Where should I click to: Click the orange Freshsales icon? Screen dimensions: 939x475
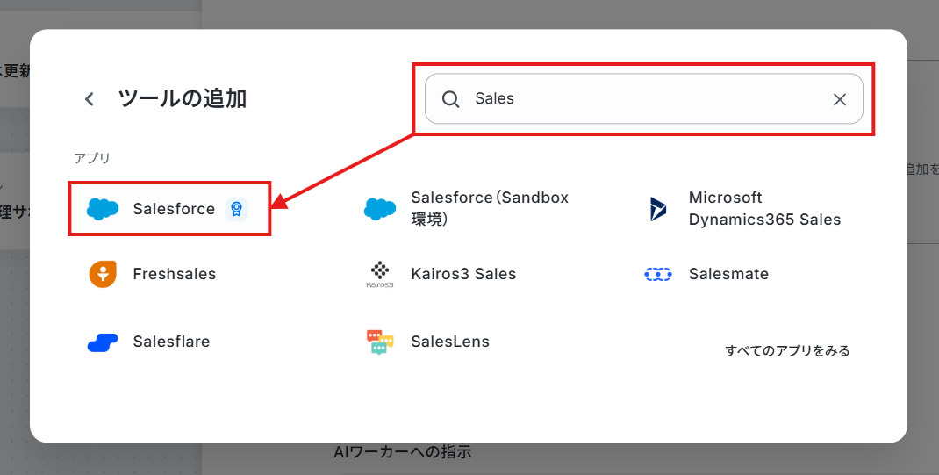point(103,274)
